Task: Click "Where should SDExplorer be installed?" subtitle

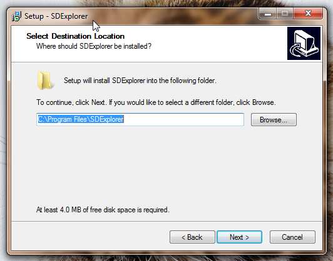Action: point(94,46)
